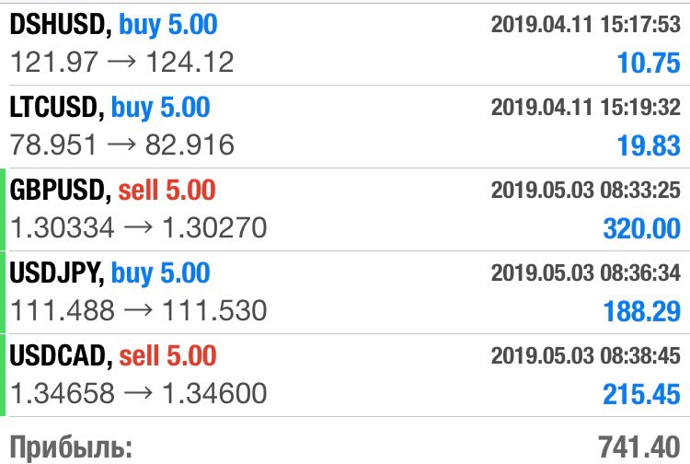Viewport: 690px width, 464px height.
Task: Tap the total profit 741.40
Action: click(x=639, y=447)
